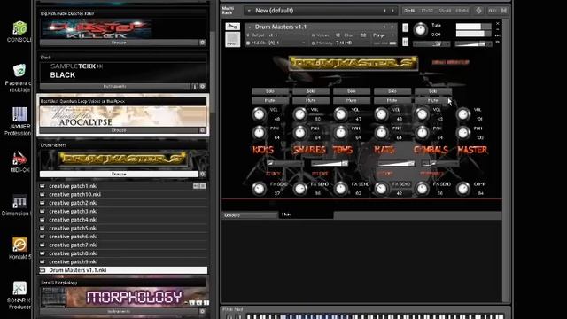Click Instruments button under Black library
567x319 pixels.
115,87
